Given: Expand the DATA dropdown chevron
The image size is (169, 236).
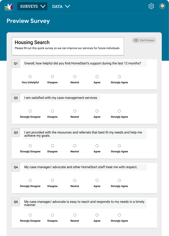Looking at the screenshot, I should [x=67, y=6].
